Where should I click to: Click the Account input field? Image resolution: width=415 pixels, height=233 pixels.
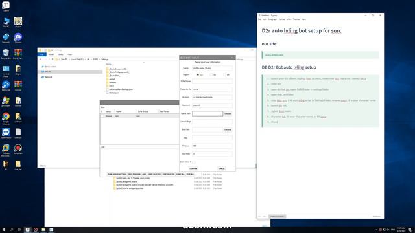(x=213, y=97)
